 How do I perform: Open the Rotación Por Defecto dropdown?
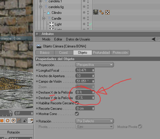coord(94,121)
